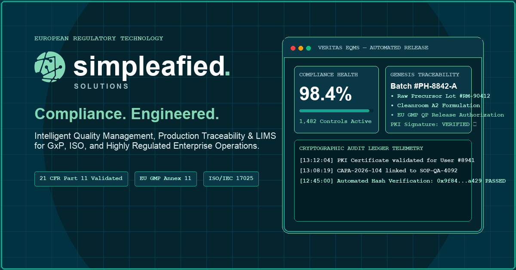516x270 pixels.
Task: Click the red window dot in Veritas EQMS
Action: pyautogui.click(x=293, y=48)
